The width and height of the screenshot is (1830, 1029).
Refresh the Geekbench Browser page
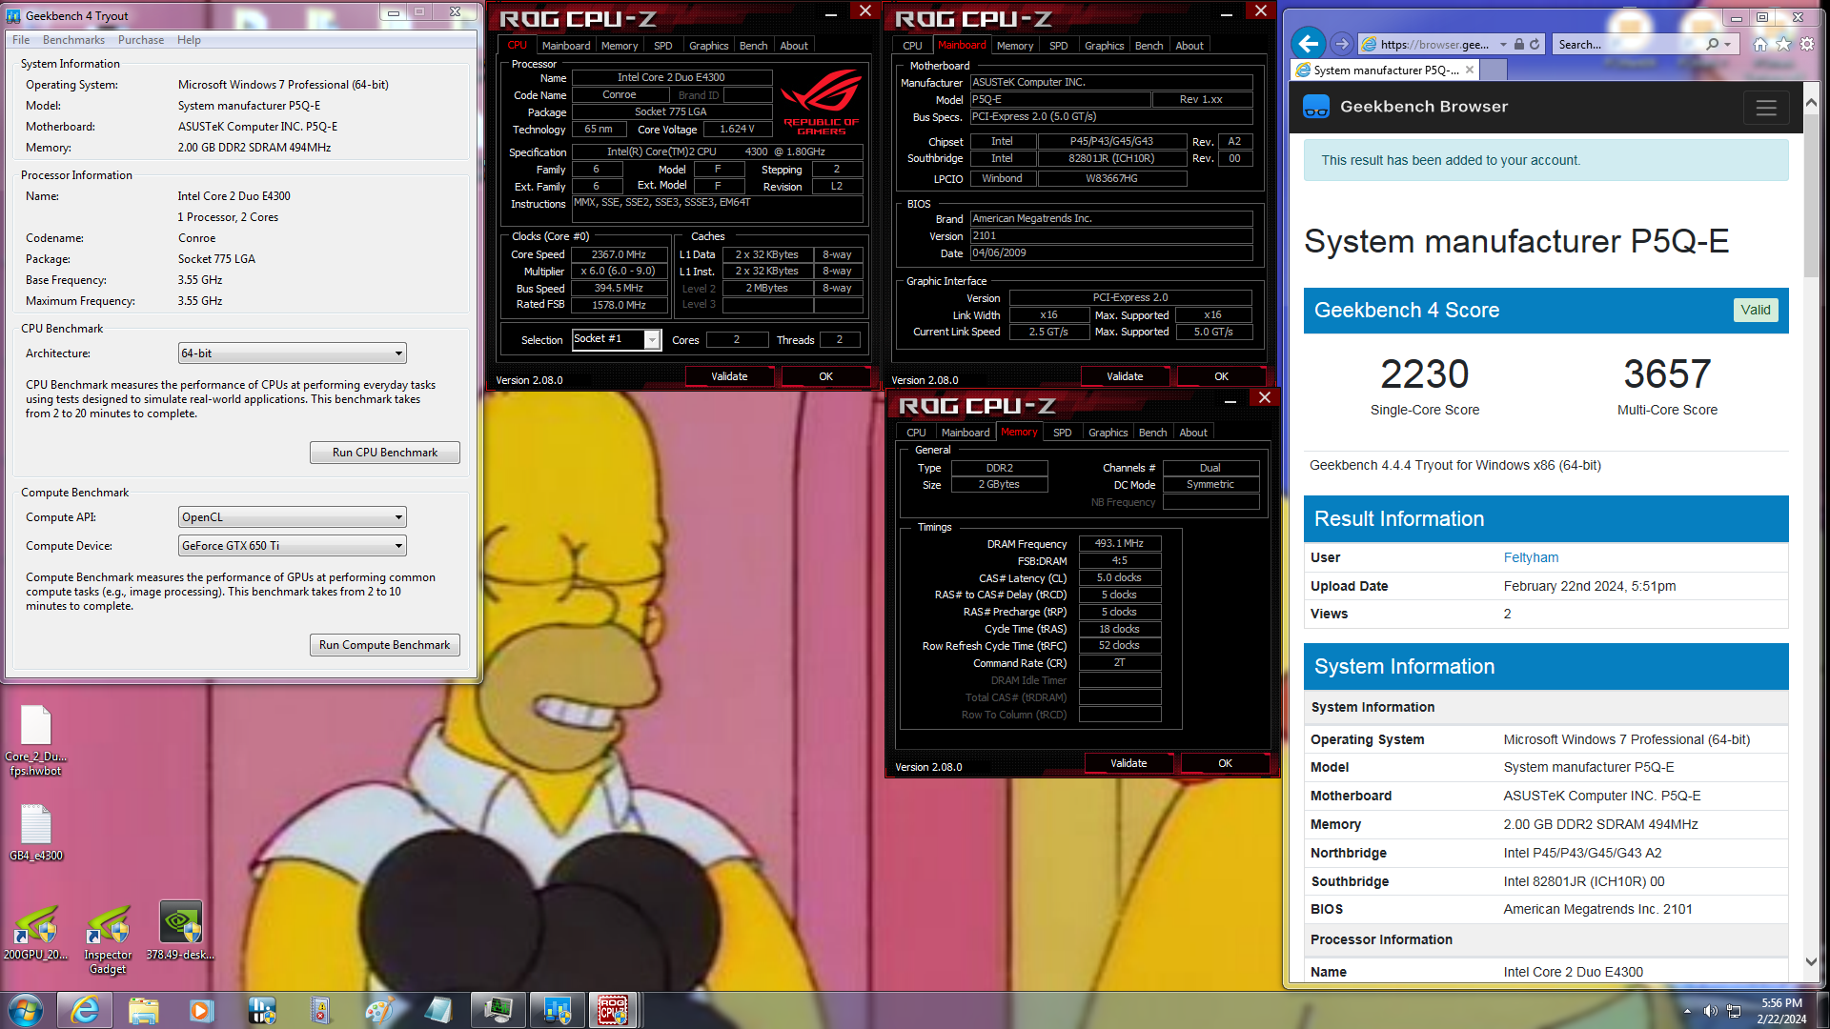click(x=1535, y=44)
